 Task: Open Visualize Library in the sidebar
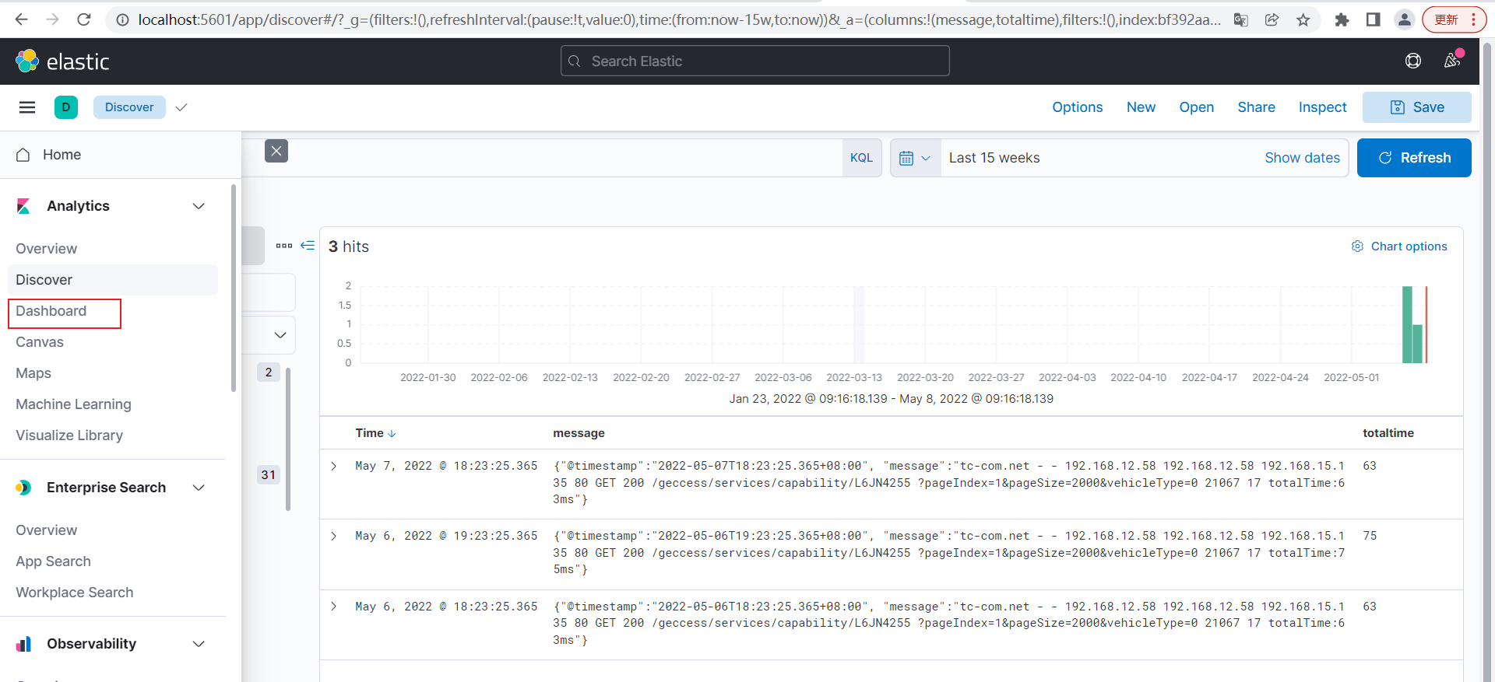coord(69,435)
